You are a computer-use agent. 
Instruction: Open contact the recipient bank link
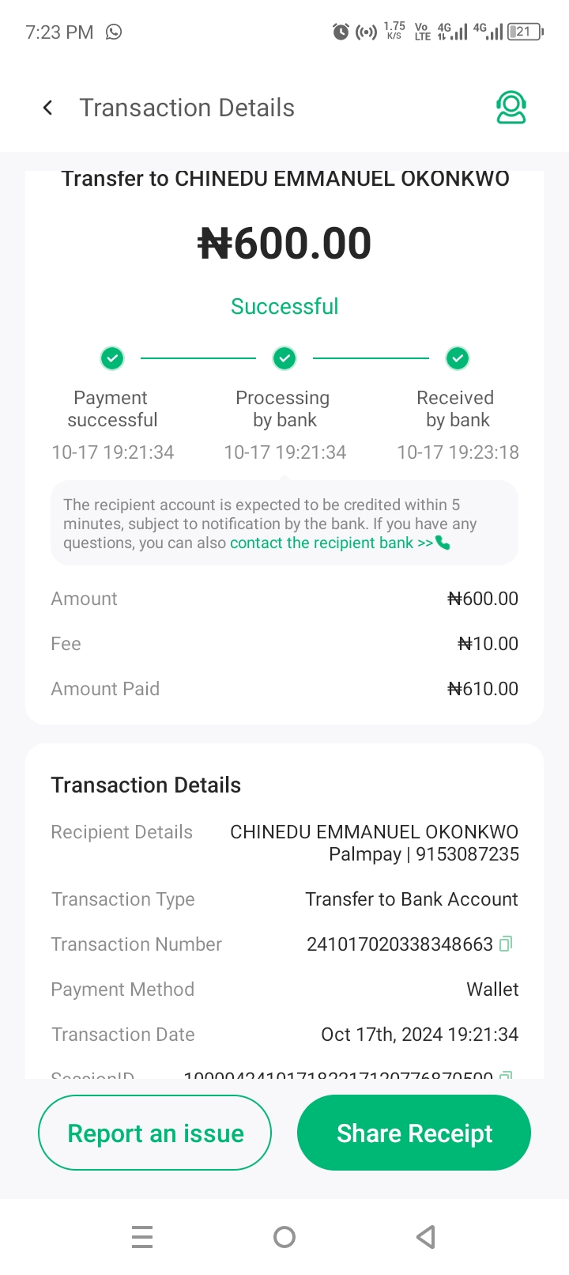coord(331,543)
